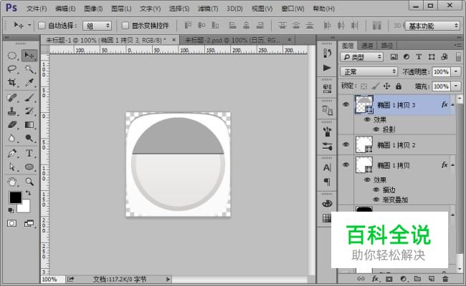Select the Hand tool
The height and width of the screenshot is (286, 466).
[12, 182]
